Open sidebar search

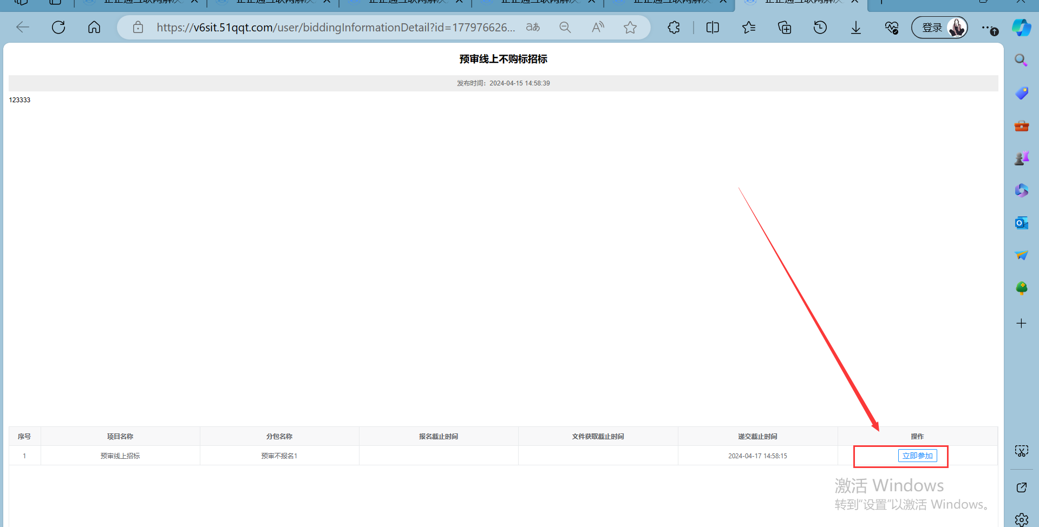[1021, 60]
